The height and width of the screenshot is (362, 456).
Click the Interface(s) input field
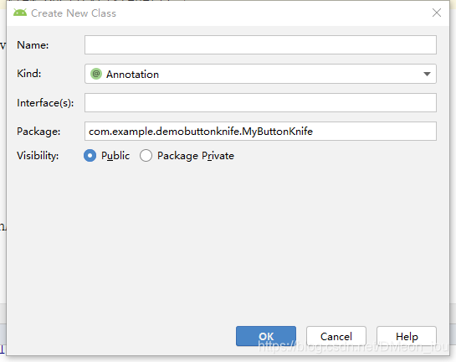coord(260,102)
